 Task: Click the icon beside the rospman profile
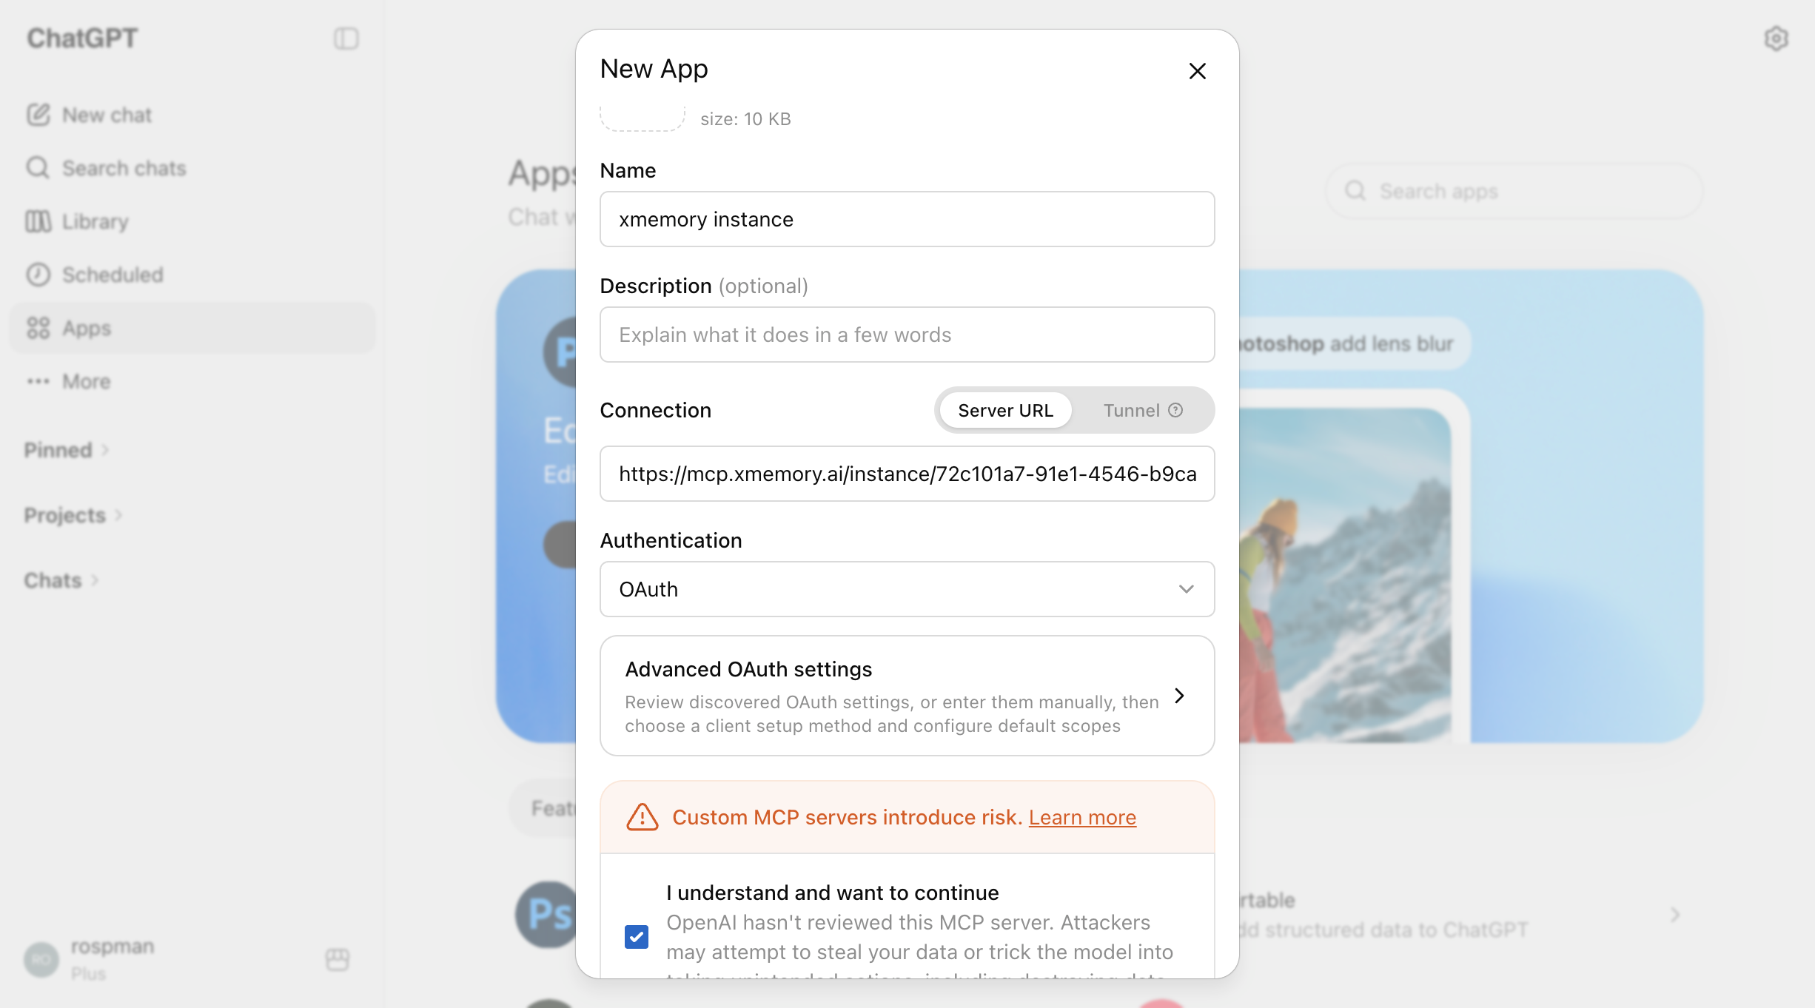click(x=338, y=959)
